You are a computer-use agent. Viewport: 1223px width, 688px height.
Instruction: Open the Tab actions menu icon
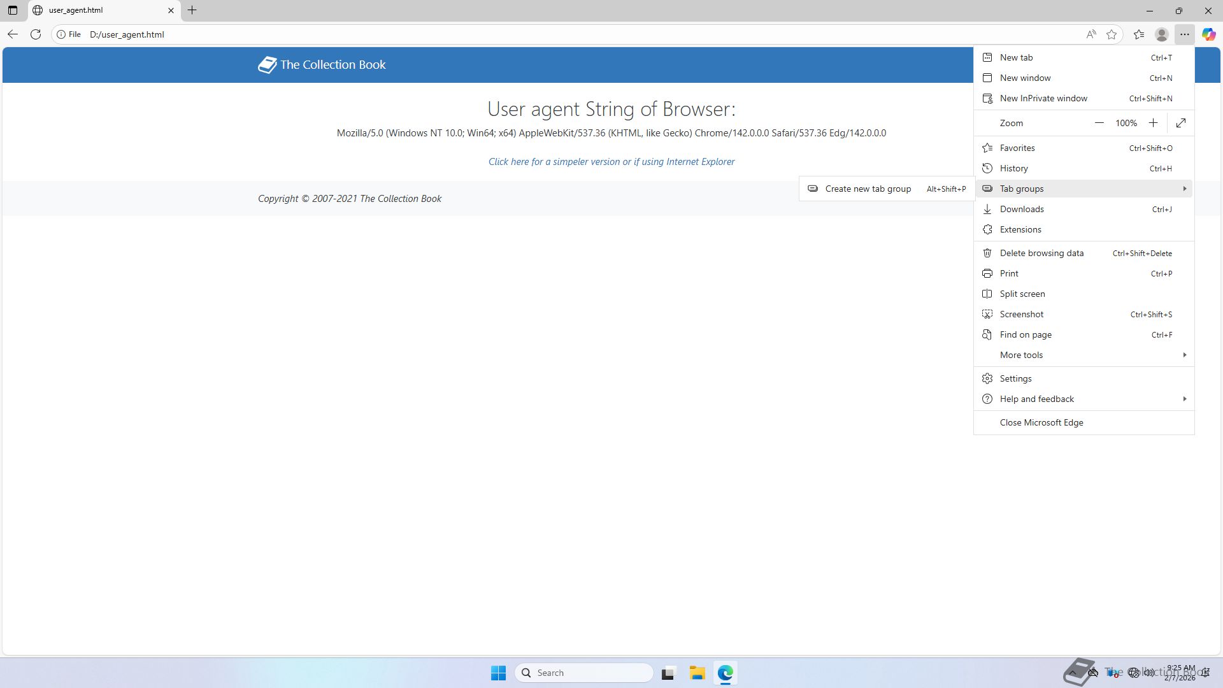pyautogui.click(x=13, y=10)
